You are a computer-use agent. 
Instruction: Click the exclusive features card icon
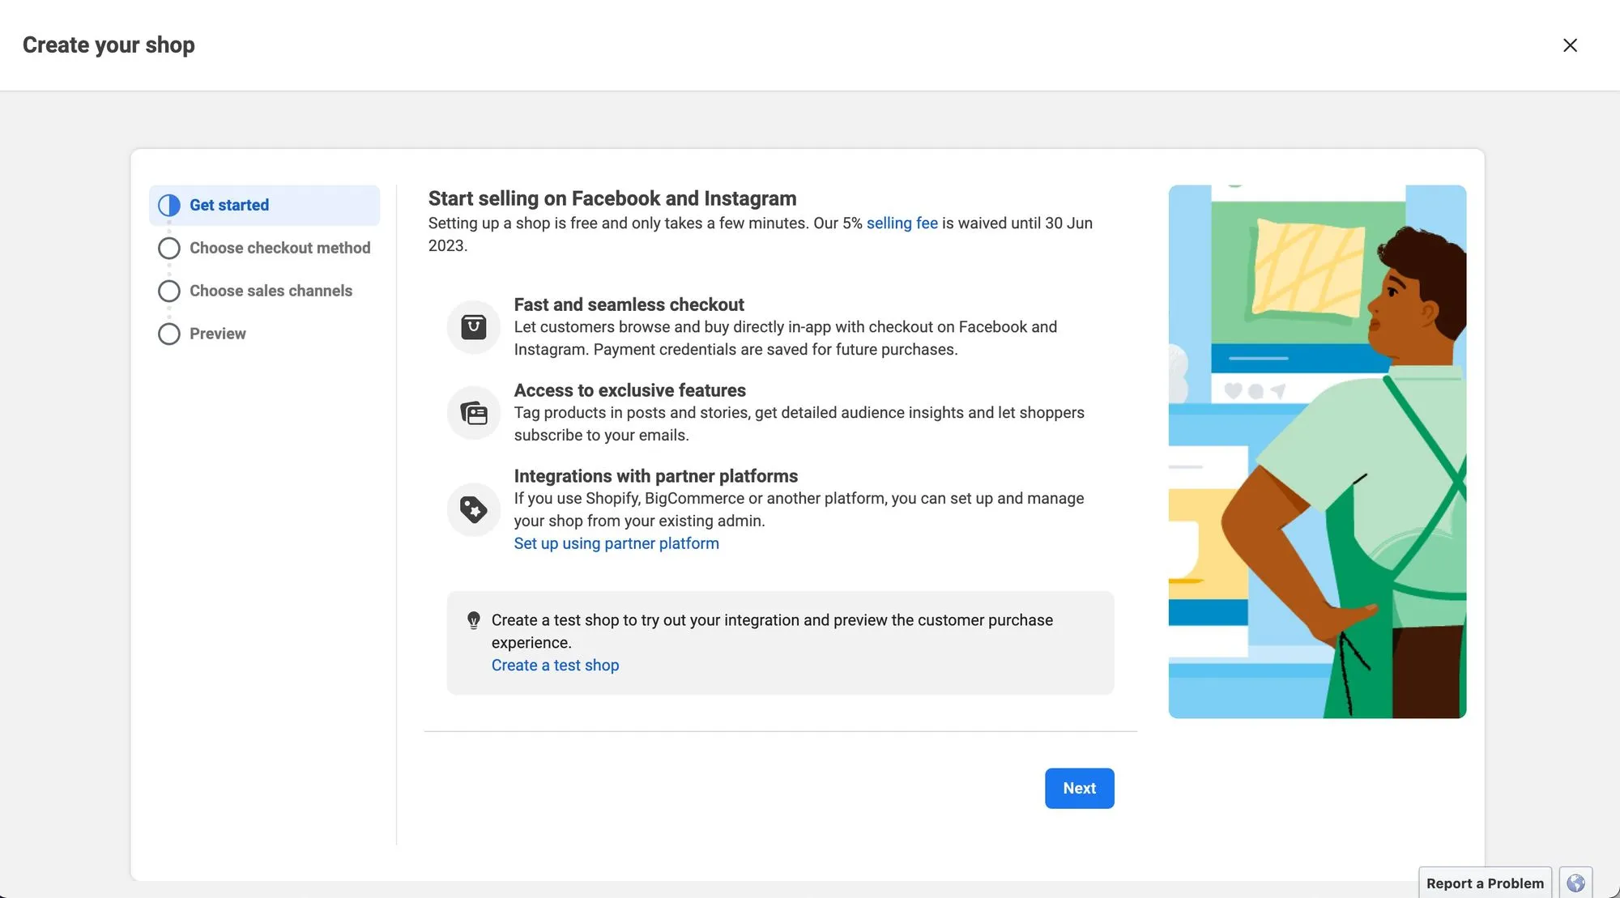474,413
